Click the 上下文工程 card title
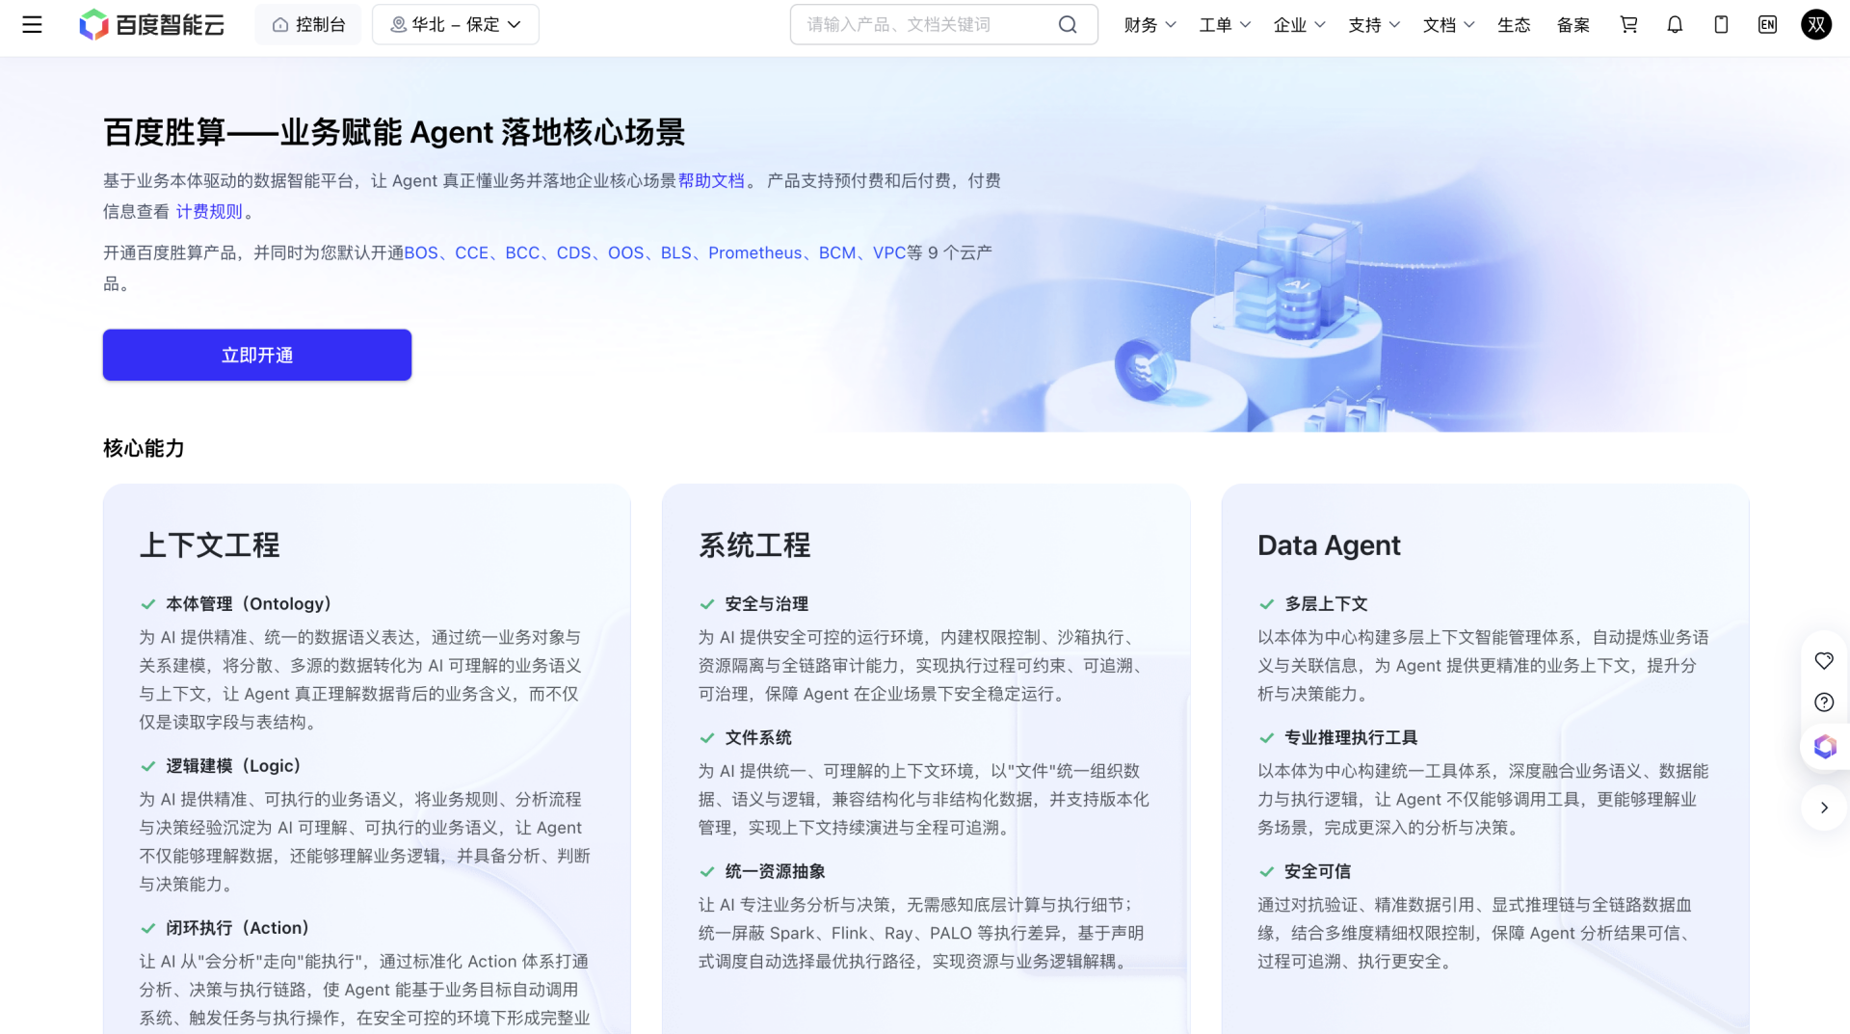1850x1034 pixels. [210, 545]
